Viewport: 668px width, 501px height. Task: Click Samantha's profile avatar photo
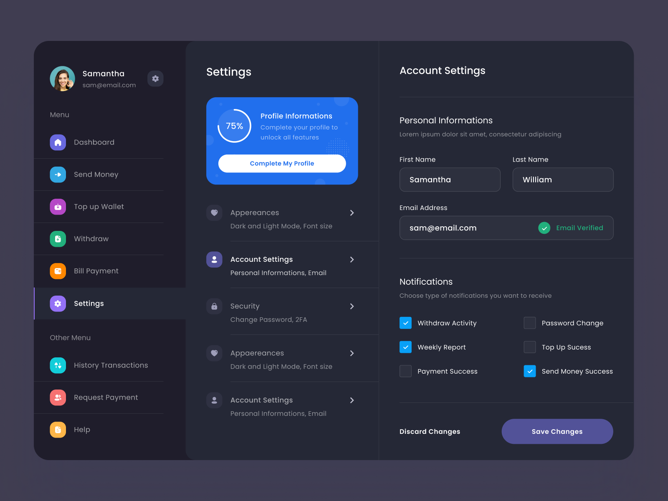coord(63,78)
